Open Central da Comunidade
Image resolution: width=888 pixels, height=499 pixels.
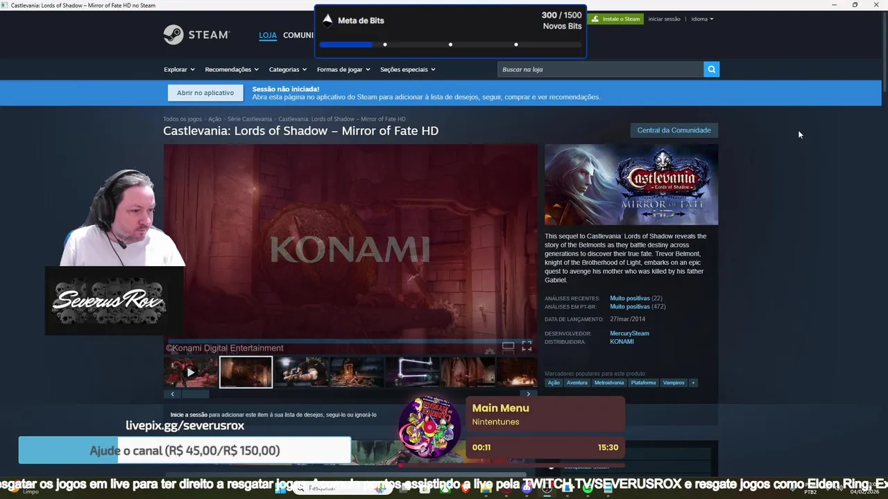coord(674,130)
